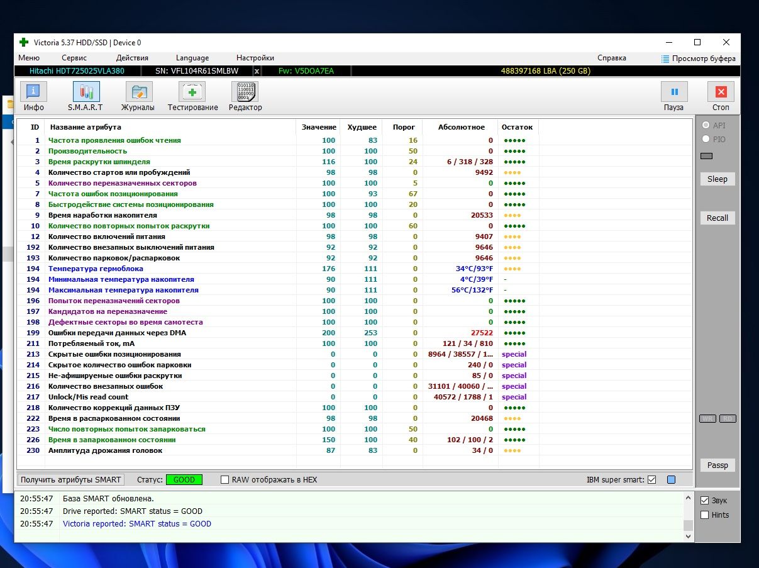Open the Редактор hex editor button

click(245, 97)
